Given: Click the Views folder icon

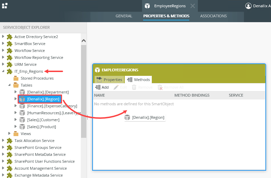Looking at the screenshot, I should (x=16, y=134).
